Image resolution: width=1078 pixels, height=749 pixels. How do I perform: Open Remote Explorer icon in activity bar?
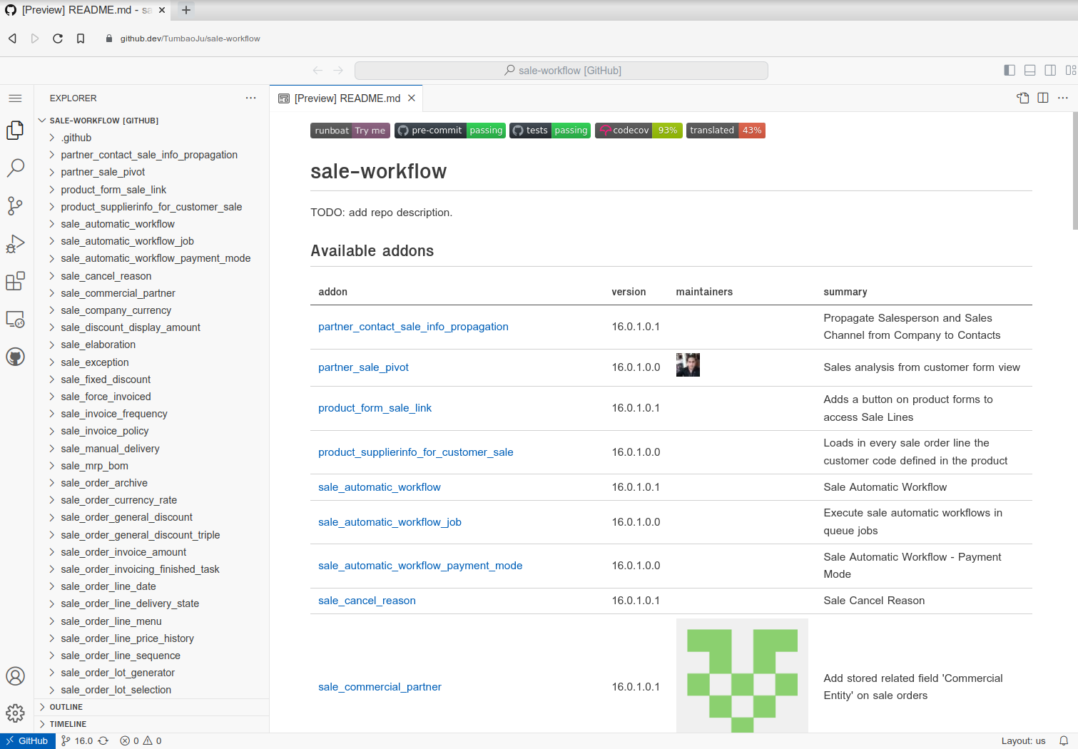16,319
